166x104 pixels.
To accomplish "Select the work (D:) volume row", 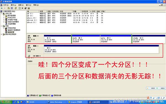I will [65, 22].
